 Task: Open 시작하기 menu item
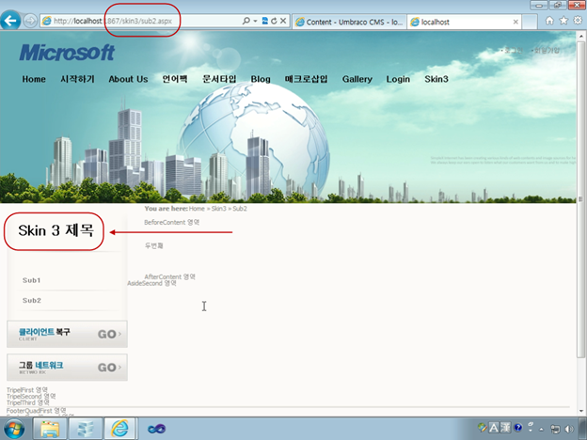click(x=77, y=79)
